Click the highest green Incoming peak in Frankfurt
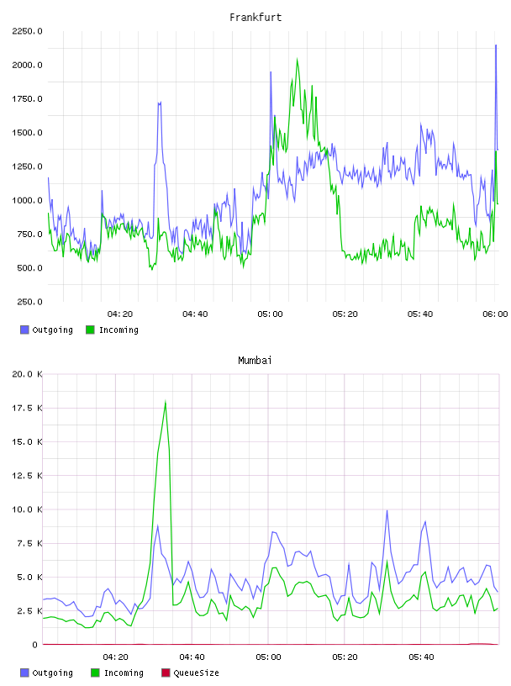 point(298,59)
